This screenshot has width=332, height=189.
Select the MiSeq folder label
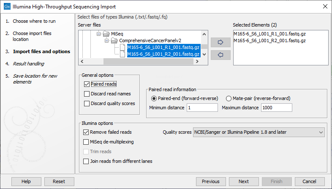[x=117, y=34]
